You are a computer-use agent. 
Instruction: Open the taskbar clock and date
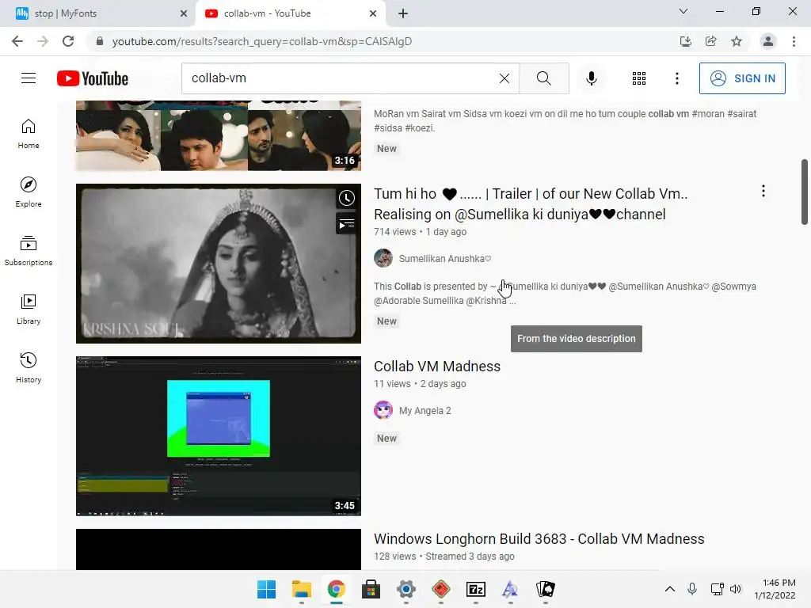click(775, 589)
